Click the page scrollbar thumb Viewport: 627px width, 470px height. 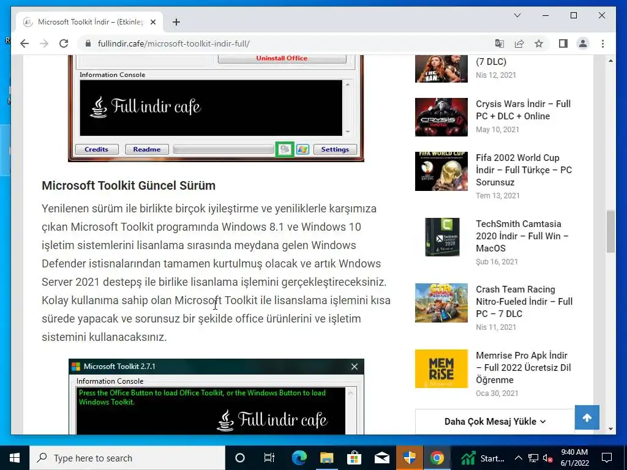pyautogui.click(x=610, y=232)
